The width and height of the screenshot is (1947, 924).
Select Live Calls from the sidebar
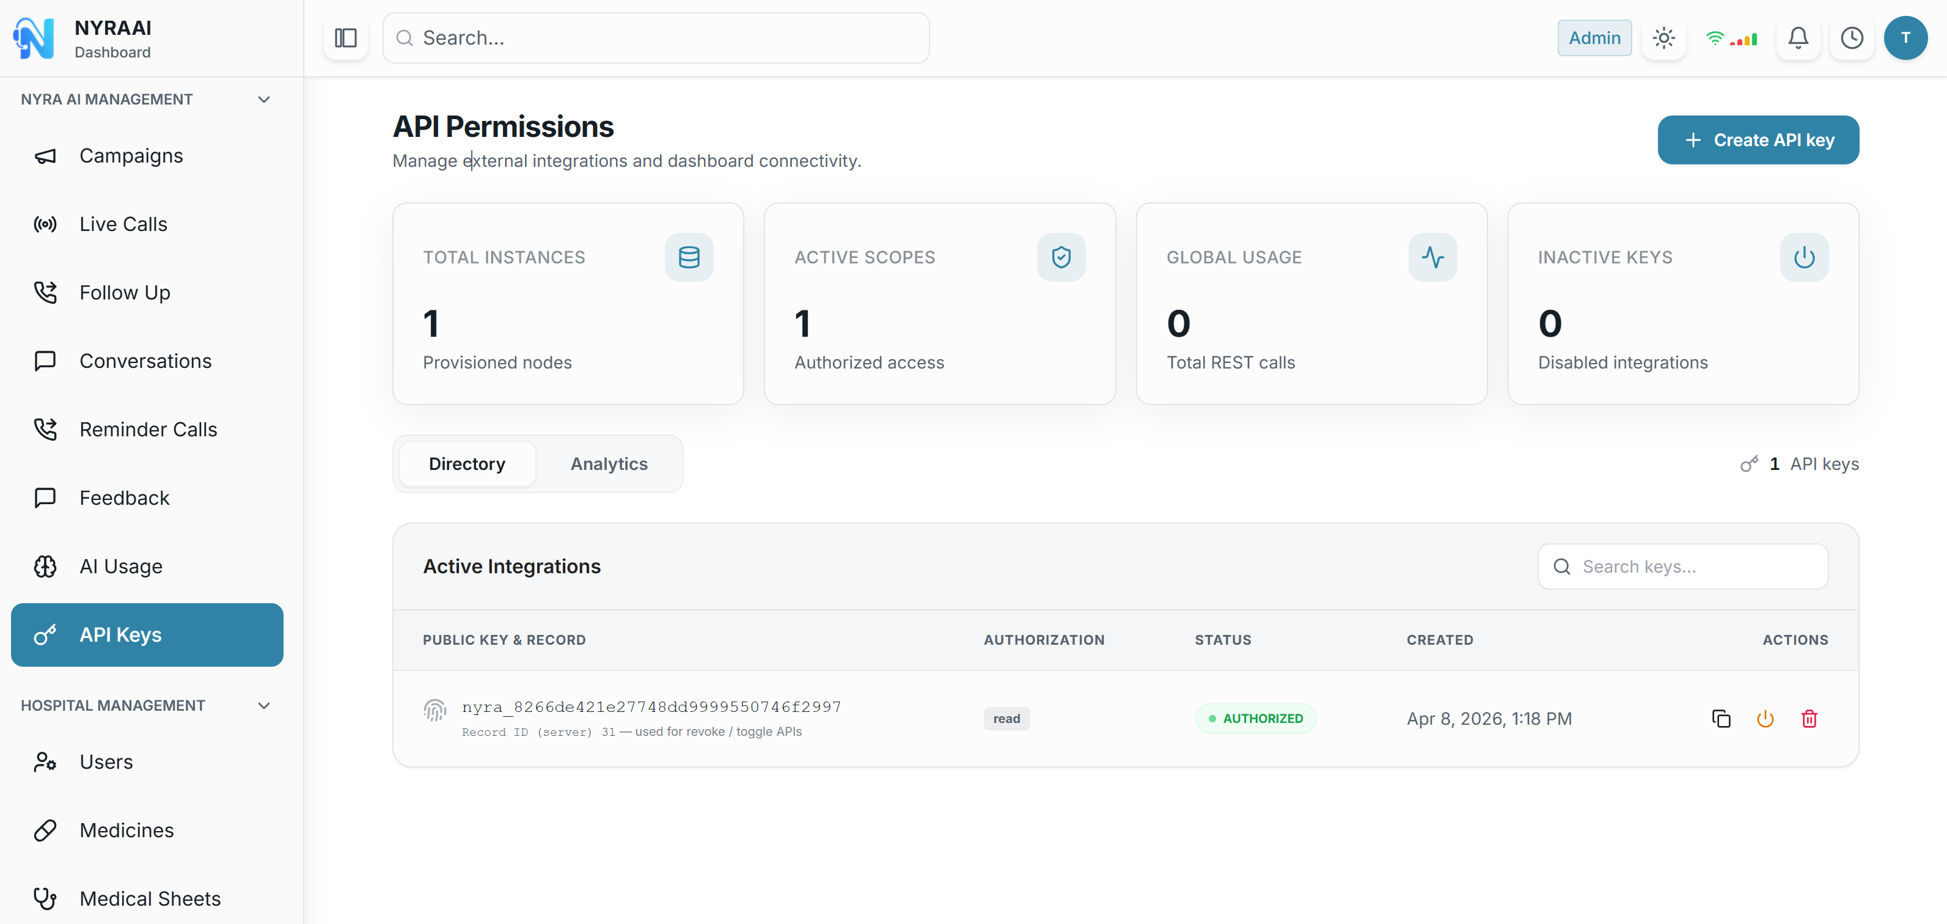[x=123, y=224]
